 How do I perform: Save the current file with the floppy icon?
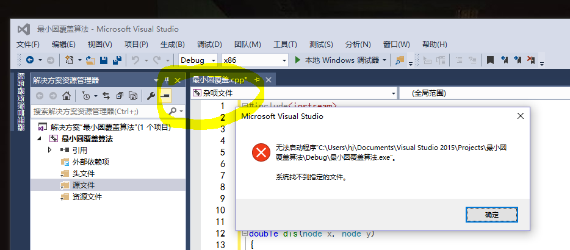[x=104, y=60]
